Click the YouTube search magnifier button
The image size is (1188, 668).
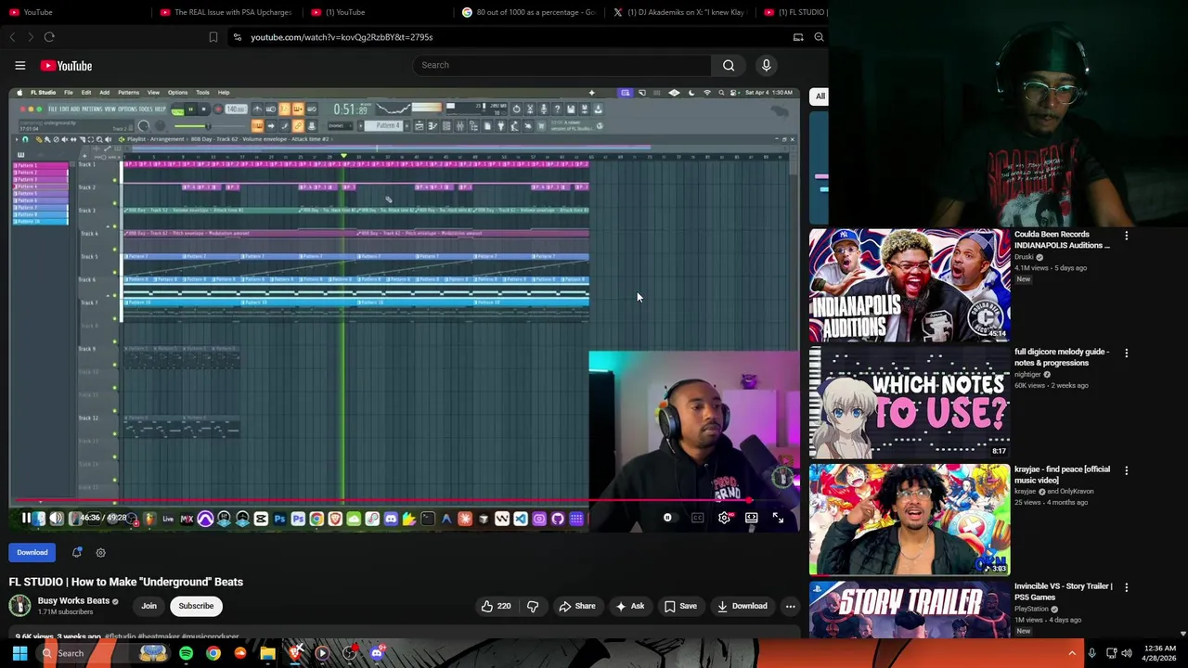pos(729,65)
